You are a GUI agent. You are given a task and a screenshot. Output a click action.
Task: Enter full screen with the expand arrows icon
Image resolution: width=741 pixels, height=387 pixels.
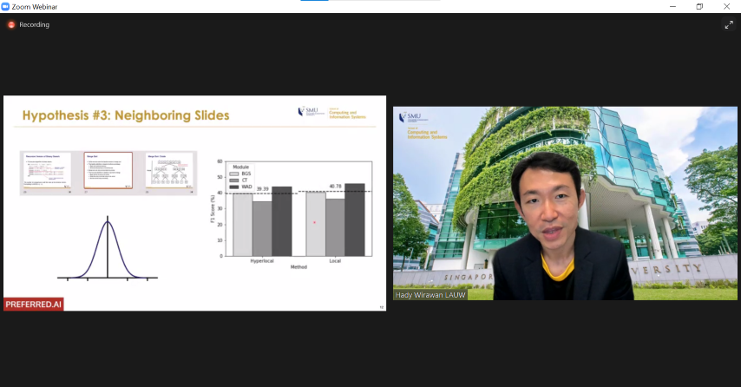[x=728, y=25]
